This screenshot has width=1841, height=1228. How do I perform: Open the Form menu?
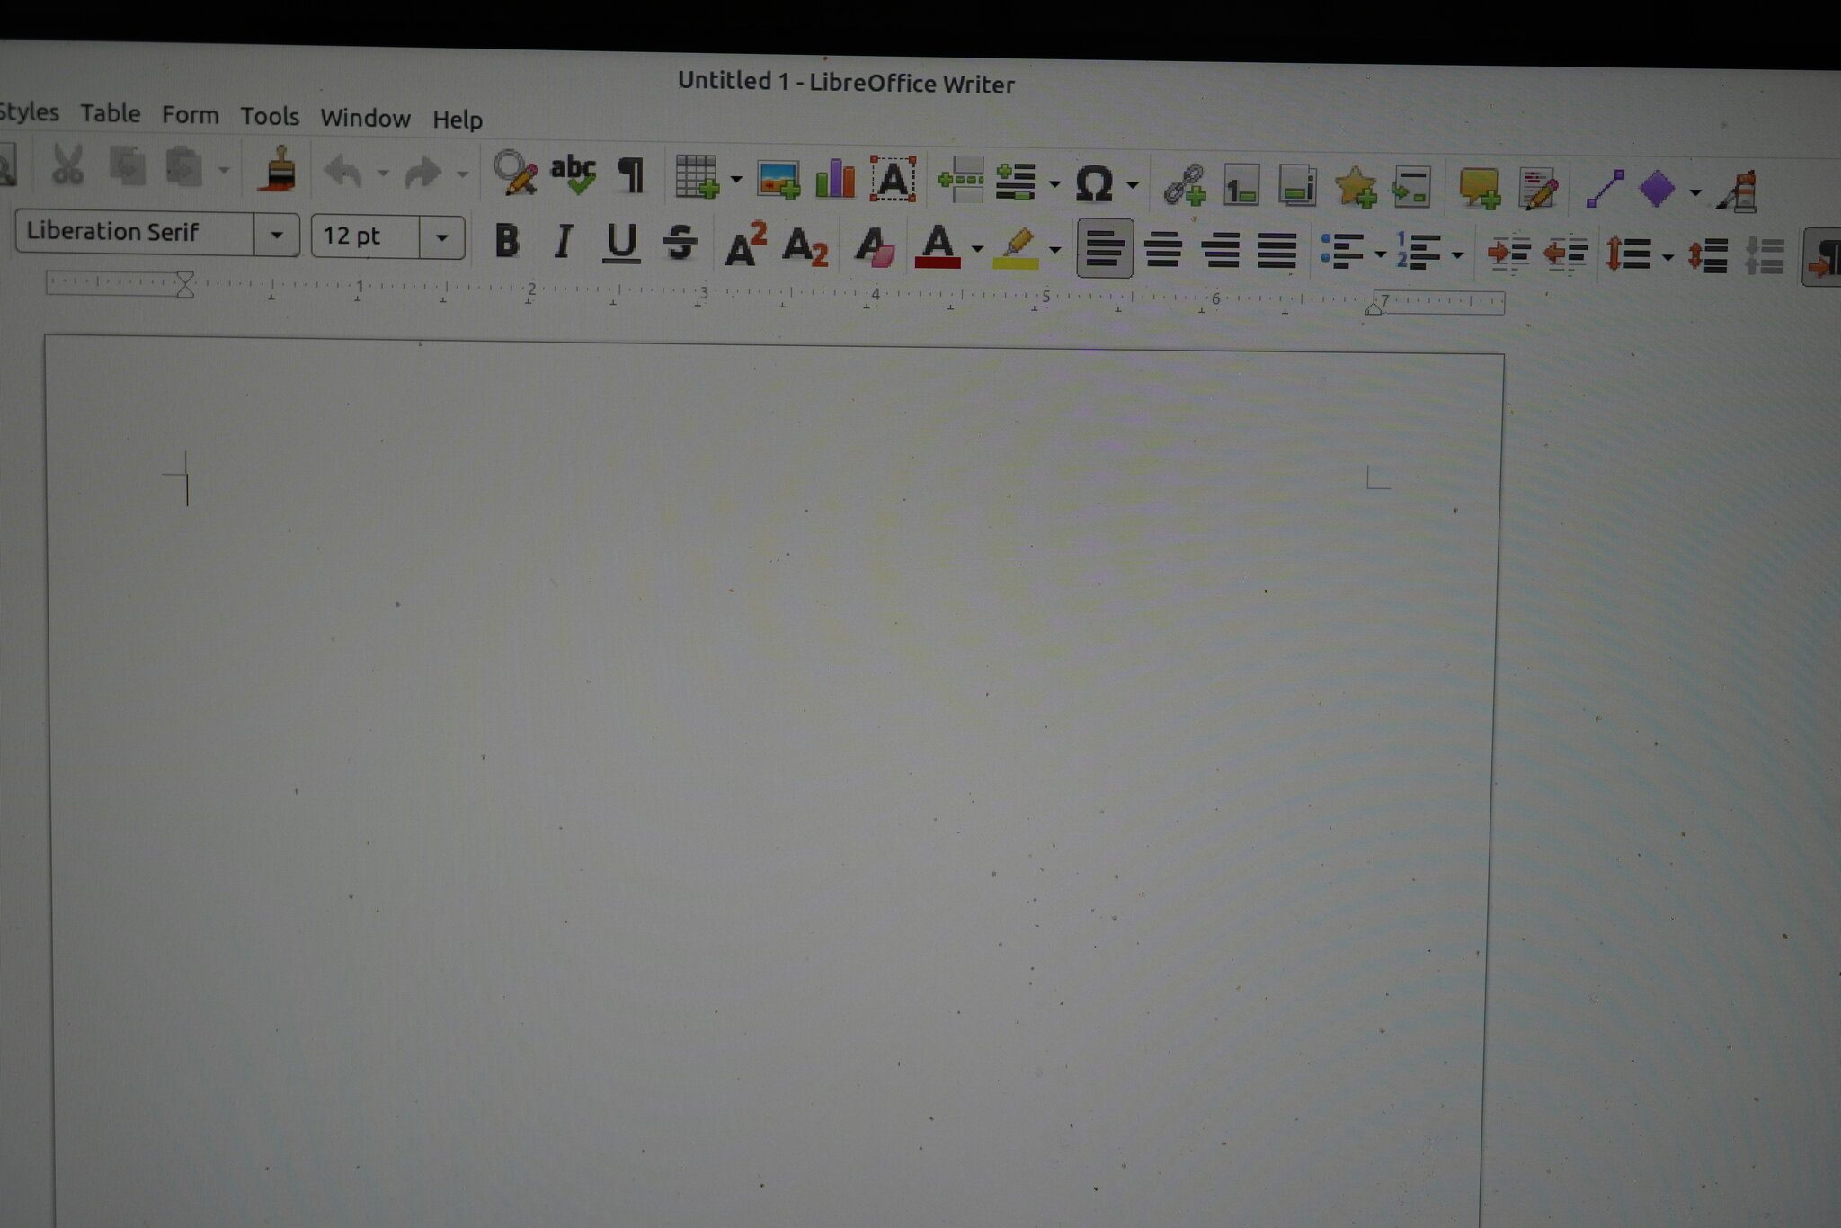(190, 115)
